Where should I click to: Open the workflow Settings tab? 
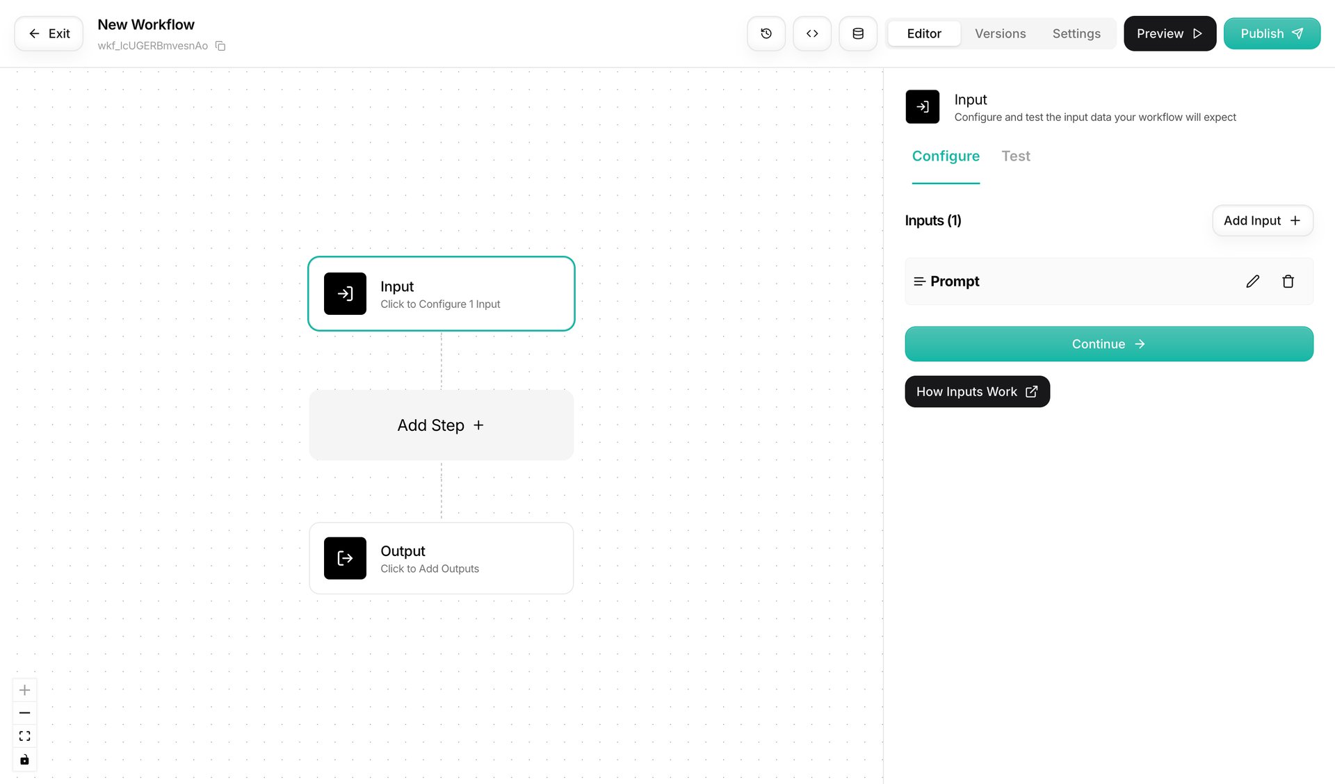pyautogui.click(x=1076, y=33)
